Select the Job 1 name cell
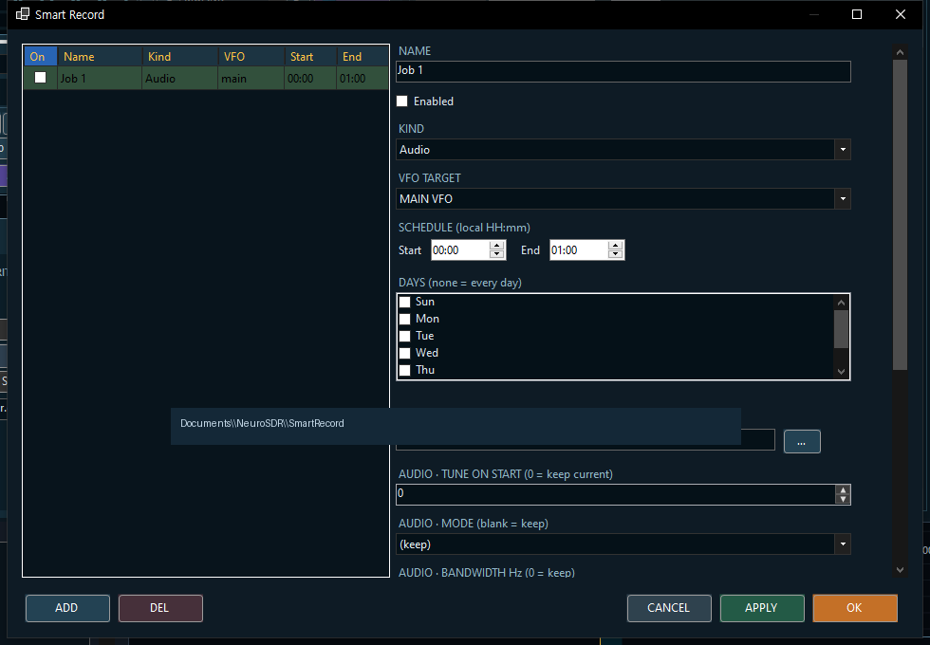Image resolution: width=930 pixels, height=645 pixels. (x=100, y=78)
